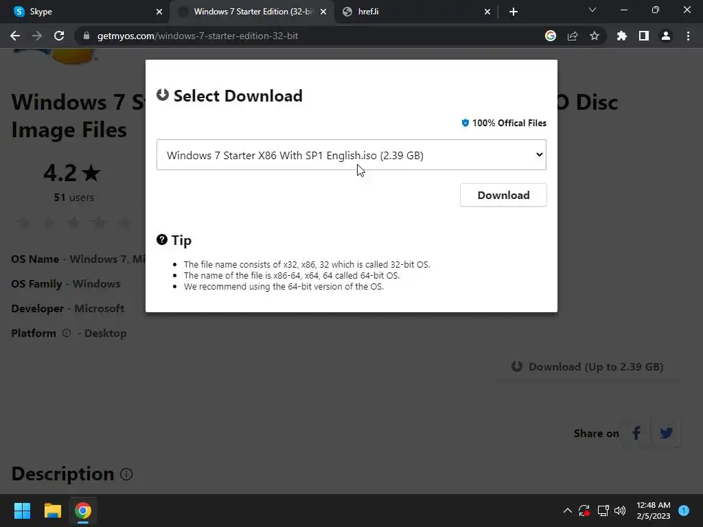Click the second rating star

[x=49, y=222]
